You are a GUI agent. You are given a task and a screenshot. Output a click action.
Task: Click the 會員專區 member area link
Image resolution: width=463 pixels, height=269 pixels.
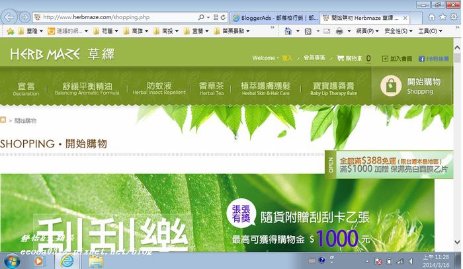tap(314, 58)
